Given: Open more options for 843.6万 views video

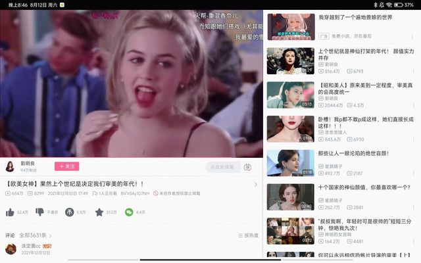Looking at the screenshot, I should click(x=413, y=139).
